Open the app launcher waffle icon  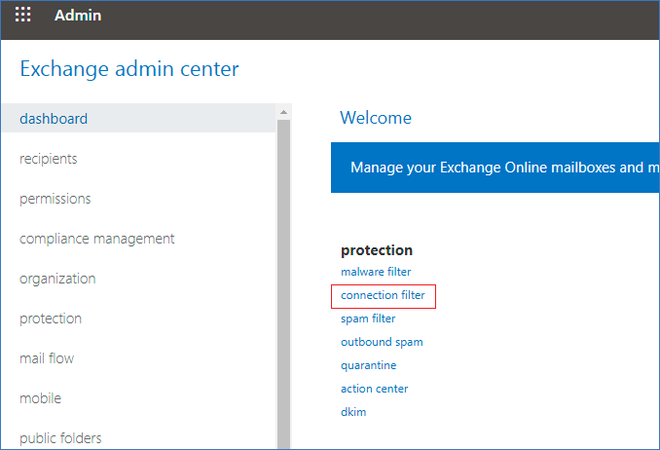[22, 15]
